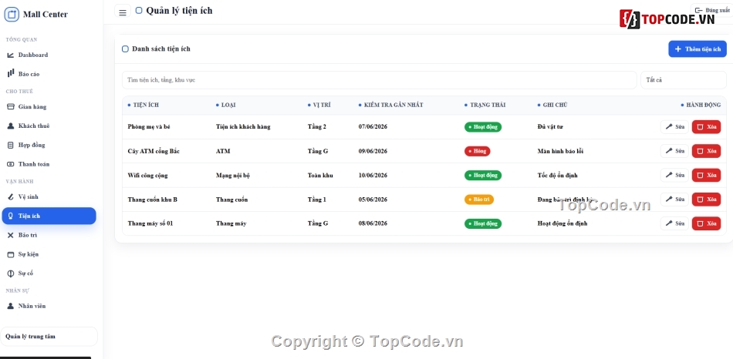Delete the Phòng mẹ và bé row
The height and width of the screenshot is (359, 733).
pos(706,127)
